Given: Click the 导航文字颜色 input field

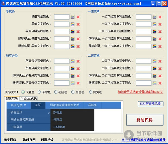Looking at the screenshot, I should pyautogui.click(x=62, y=24).
